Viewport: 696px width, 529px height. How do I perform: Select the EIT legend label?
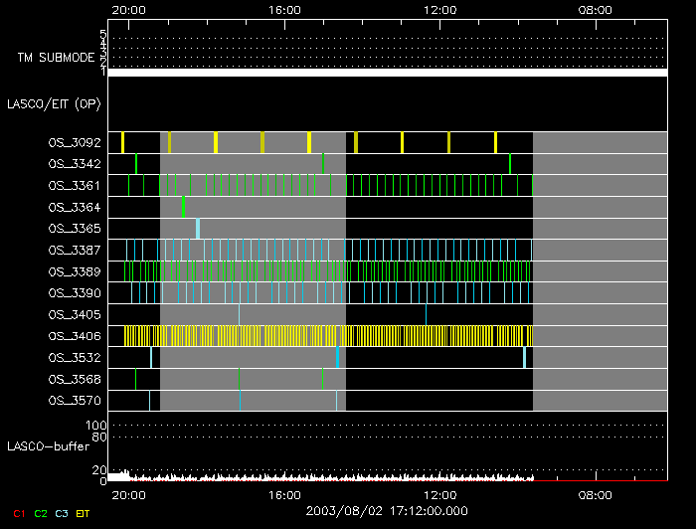point(84,513)
